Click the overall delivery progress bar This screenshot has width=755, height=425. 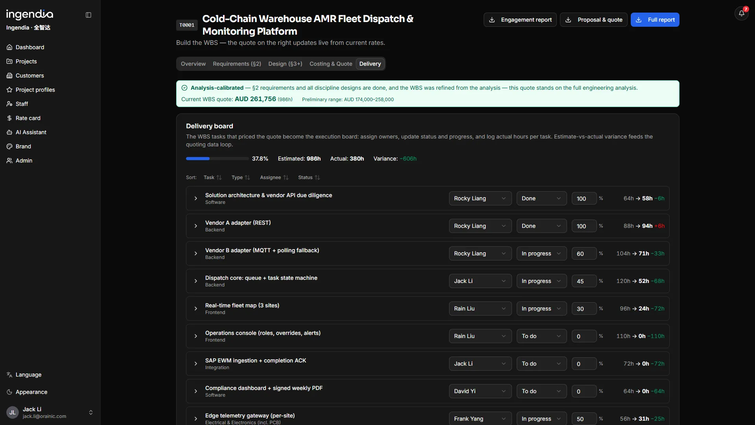[217, 159]
